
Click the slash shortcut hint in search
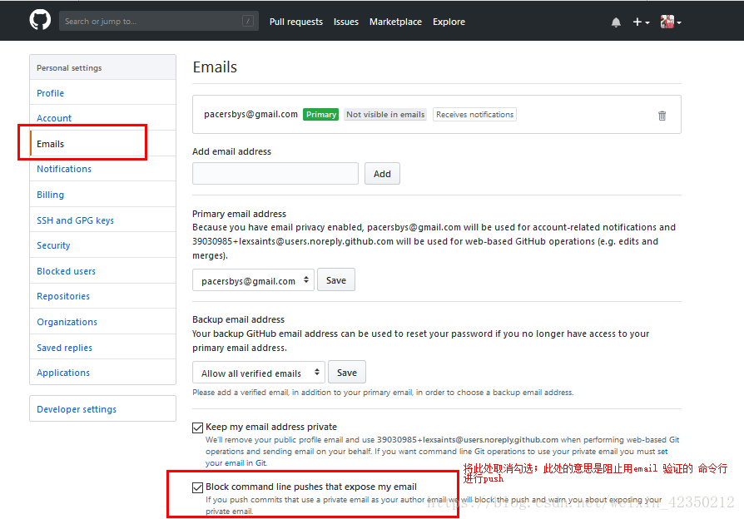click(248, 21)
